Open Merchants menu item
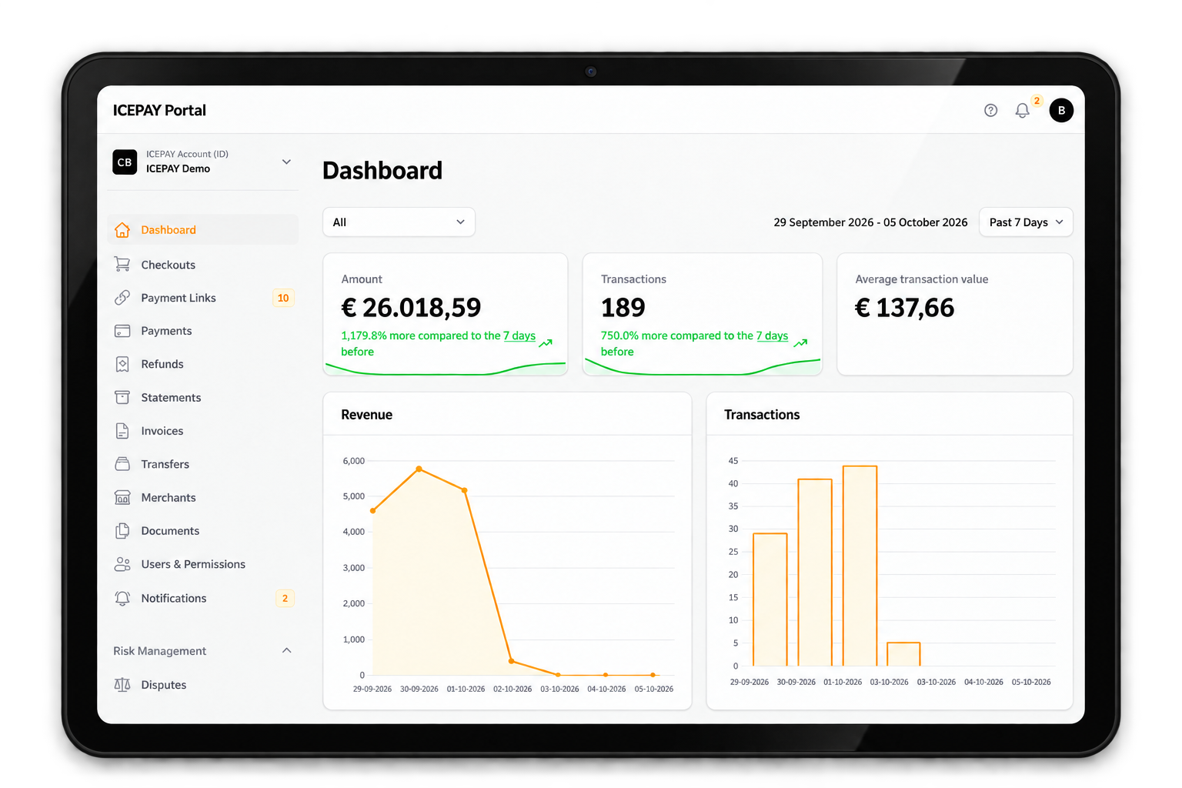The image size is (1182, 788). click(203, 498)
